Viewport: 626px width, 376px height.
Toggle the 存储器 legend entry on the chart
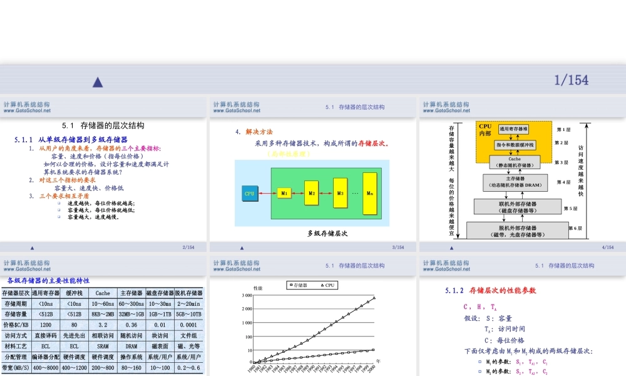(x=299, y=285)
